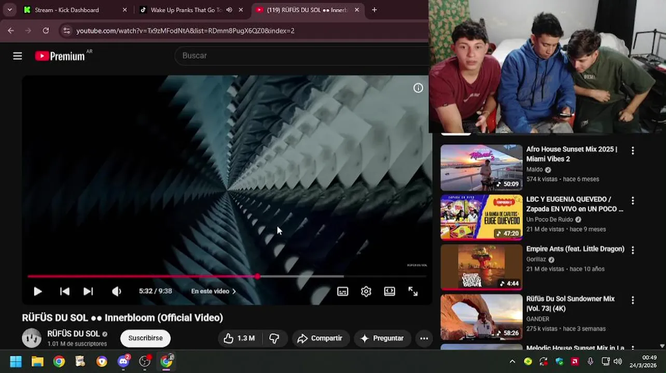Open the RÜFÜS DU SOL channel name link
Viewport: 666px width, 373px height.
[x=74, y=334]
